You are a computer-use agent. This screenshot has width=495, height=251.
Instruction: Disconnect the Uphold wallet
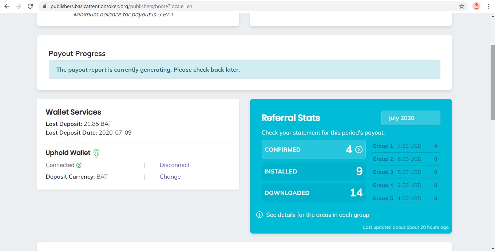pyautogui.click(x=175, y=165)
